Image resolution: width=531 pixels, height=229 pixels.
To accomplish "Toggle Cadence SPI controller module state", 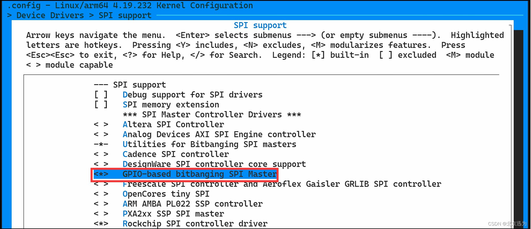I will [x=101, y=154].
